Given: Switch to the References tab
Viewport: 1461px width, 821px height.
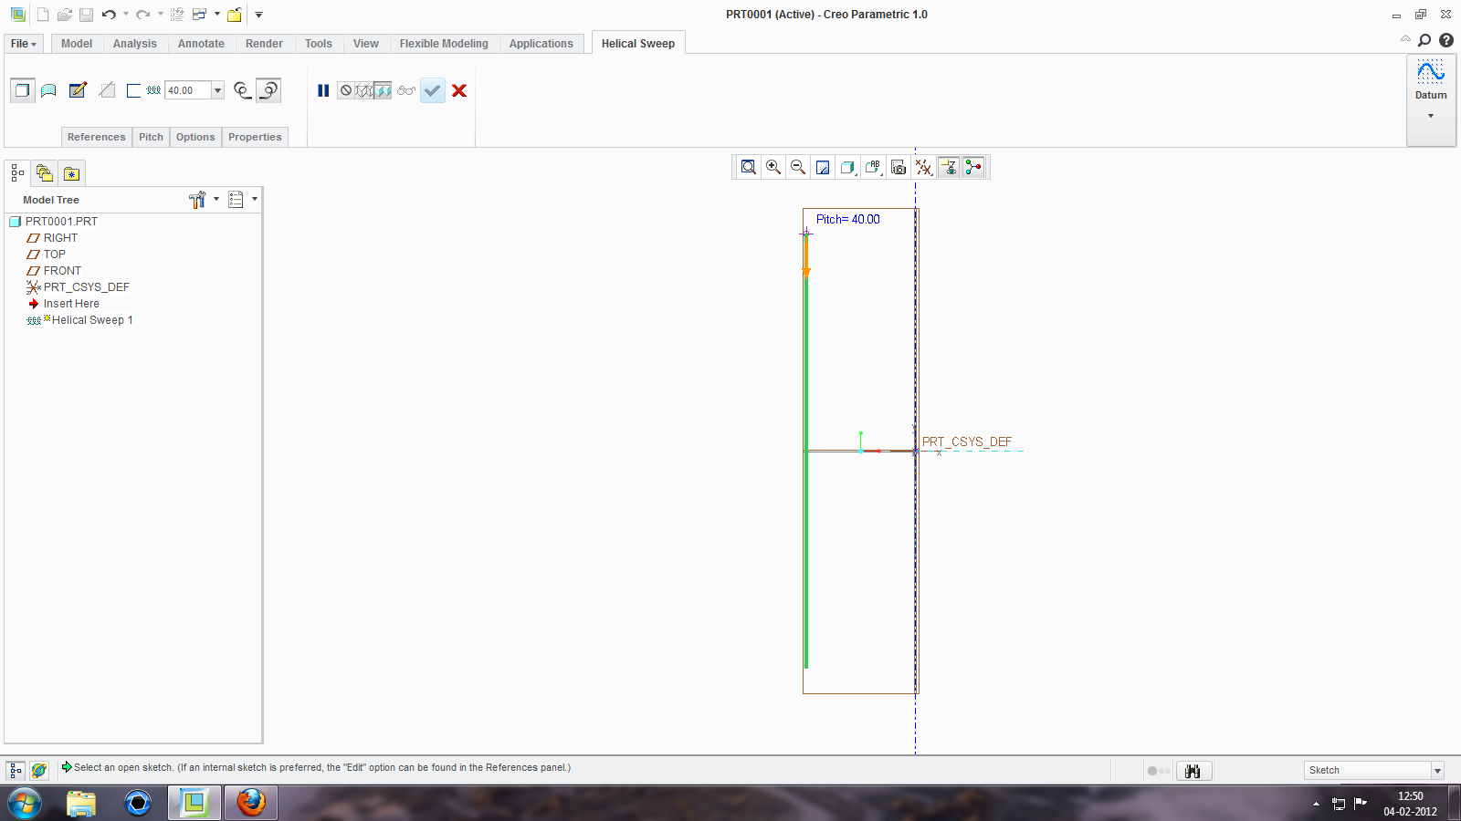Looking at the screenshot, I should tap(96, 137).
